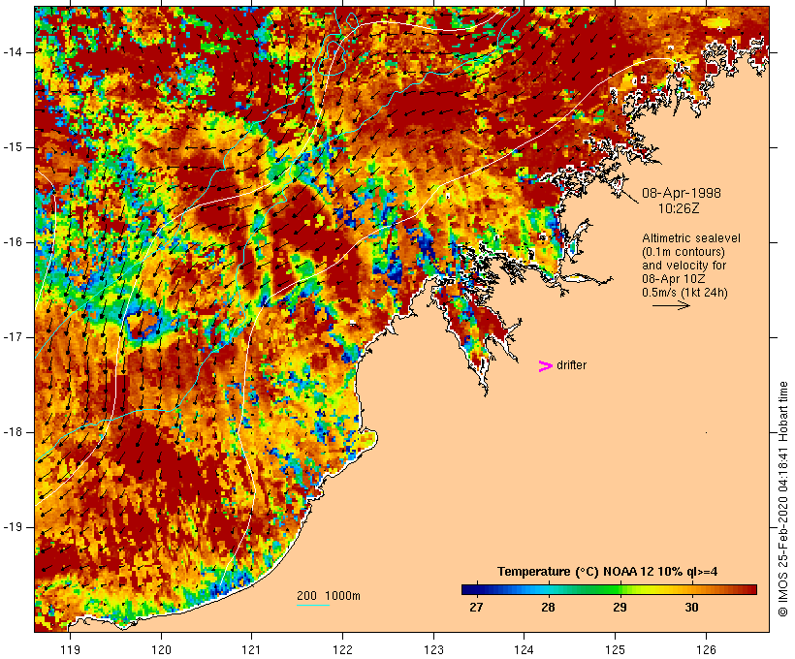Click the latitude axis label '-18'

coord(13,432)
